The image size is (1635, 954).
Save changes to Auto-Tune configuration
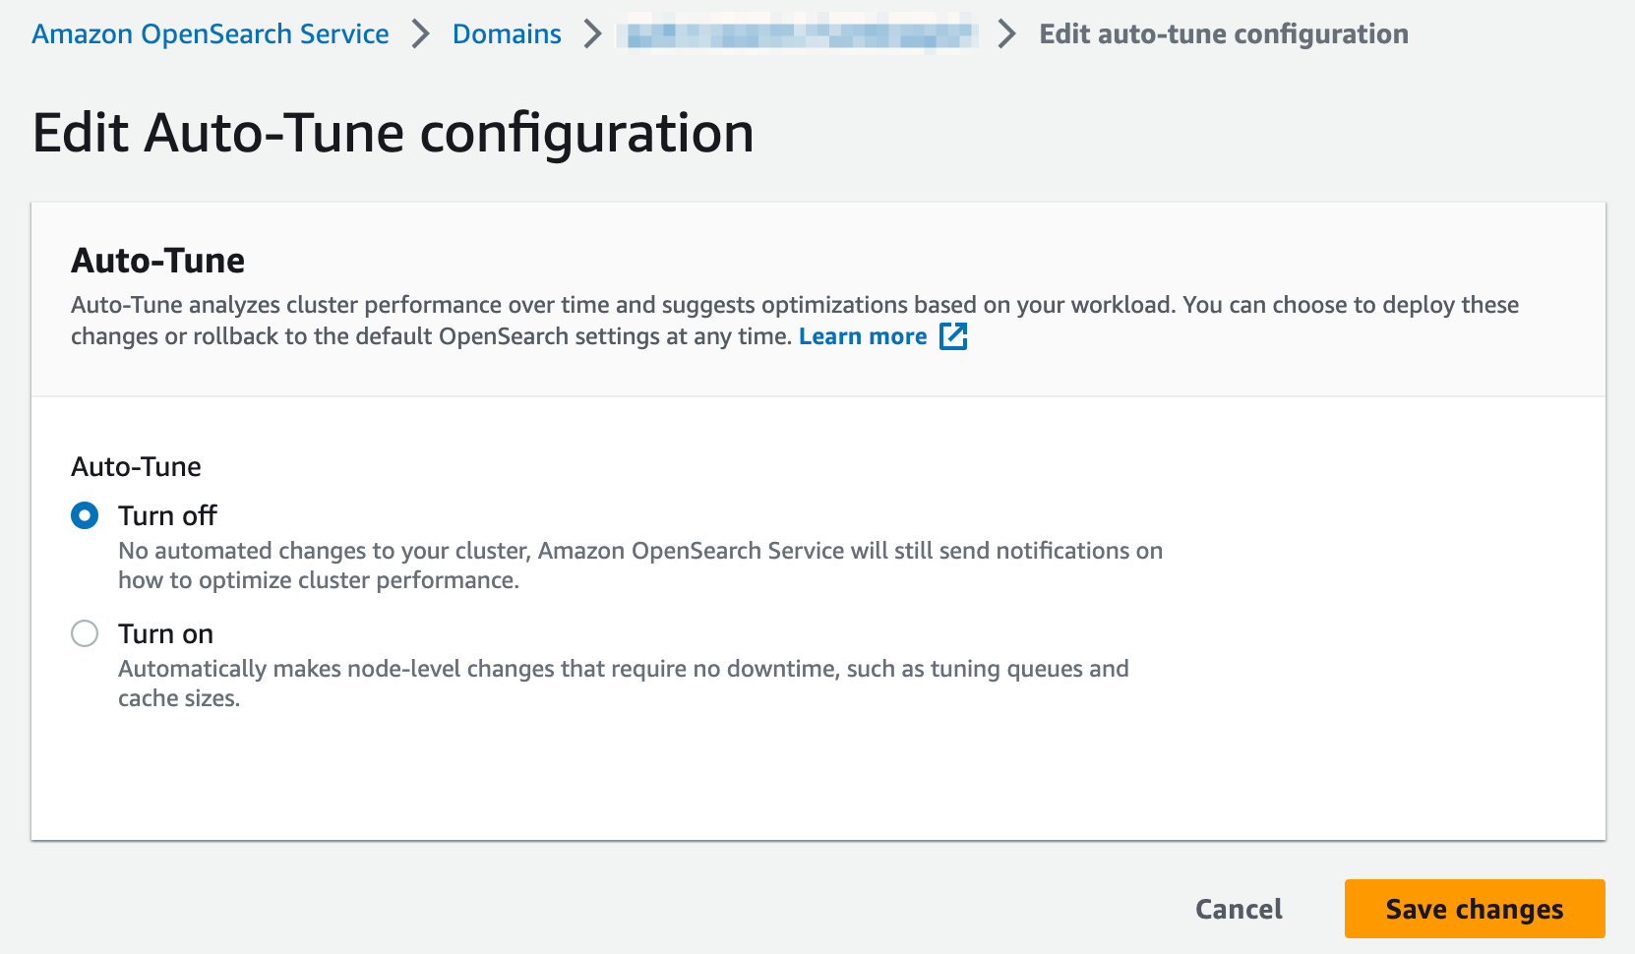pyautogui.click(x=1475, y=909)
